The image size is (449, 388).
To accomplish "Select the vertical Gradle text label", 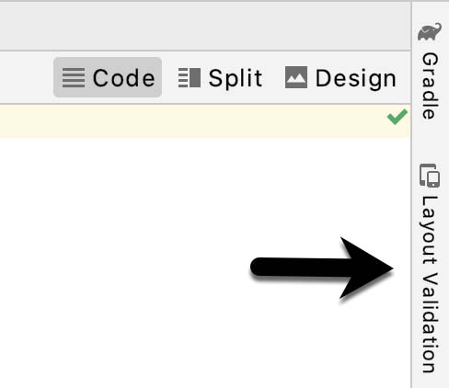I will coord(430,86).
